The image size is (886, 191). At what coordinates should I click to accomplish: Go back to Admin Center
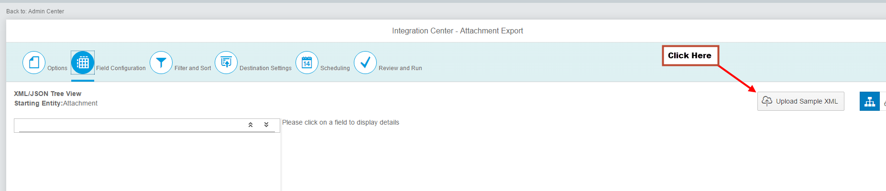click(35, 11)
